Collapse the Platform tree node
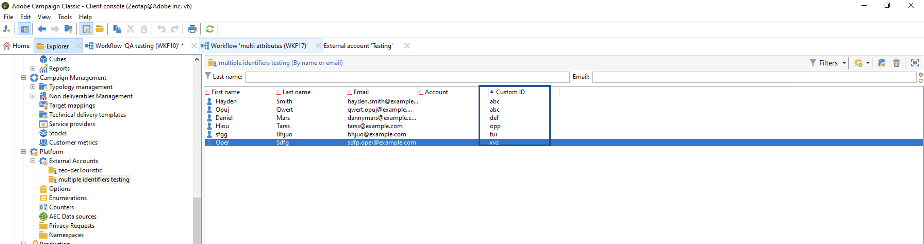This screenshot has width=924, height=244. (23, 151)
